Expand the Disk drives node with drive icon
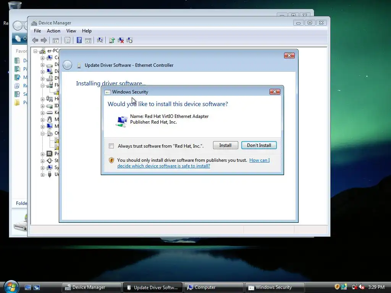This screenshot has width=391, height=293. click(x=42, y=65)
